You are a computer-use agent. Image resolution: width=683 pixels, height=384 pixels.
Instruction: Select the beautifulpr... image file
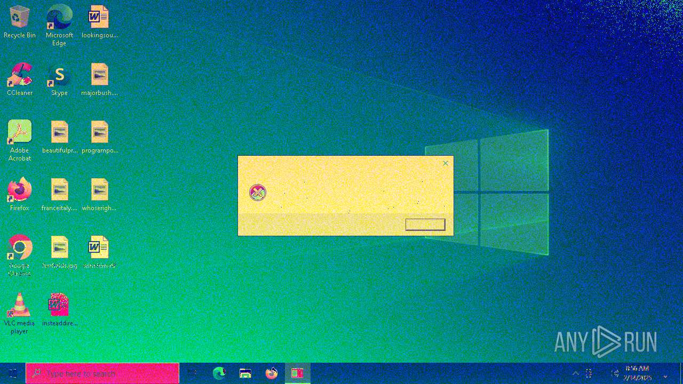(x=59, y=138)
